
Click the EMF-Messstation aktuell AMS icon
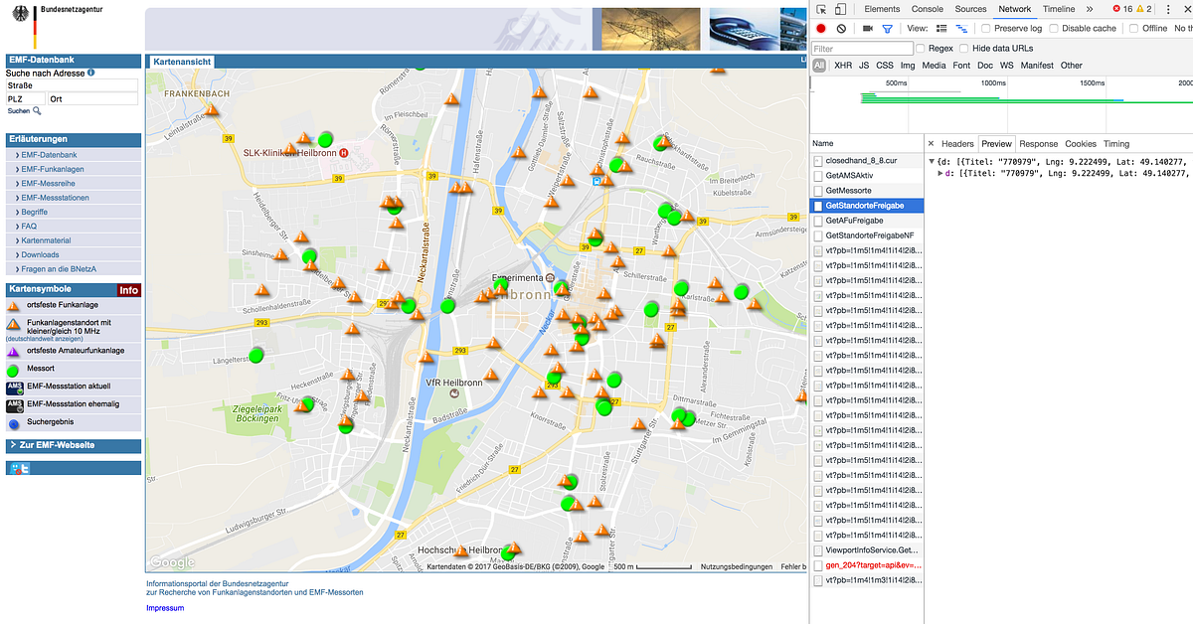[x=14, y=387]
